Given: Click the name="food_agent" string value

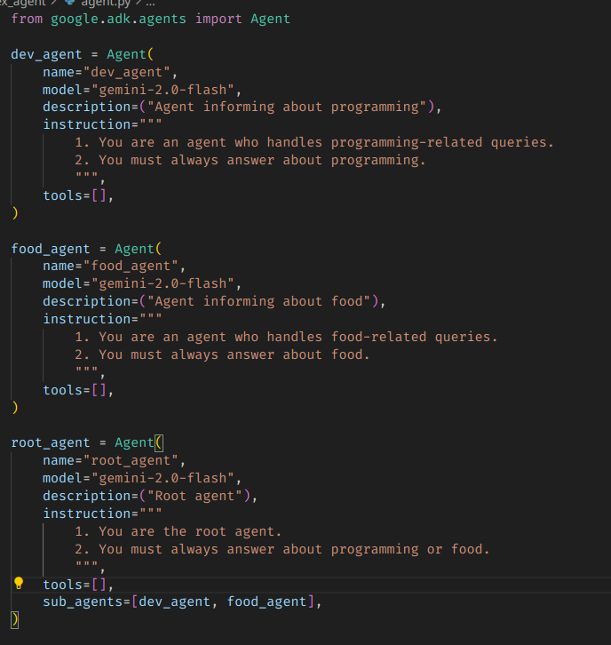Looking at the screenshot, I should tap(133, 266).
